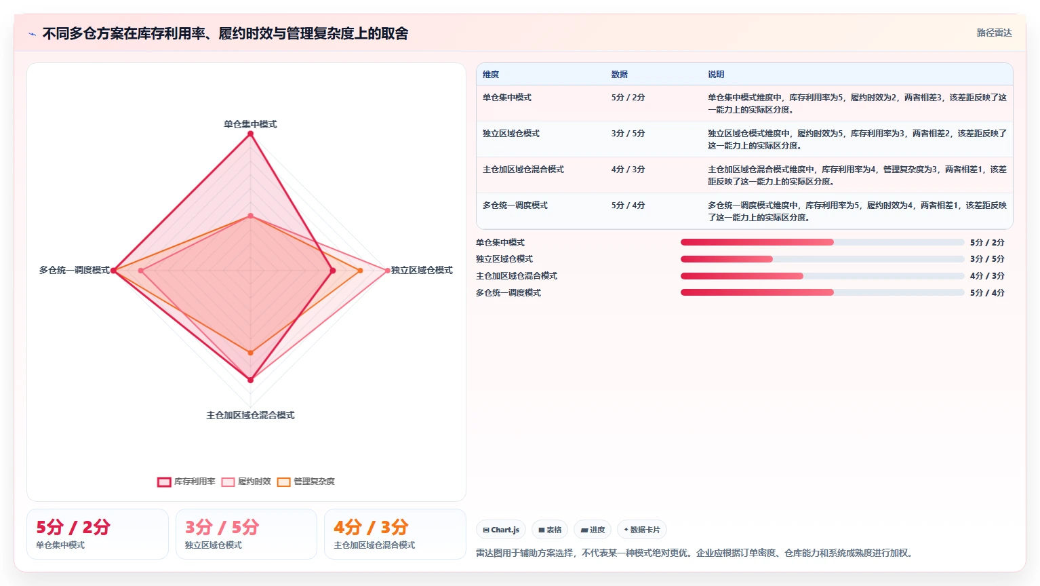Screen dimensions: 1040x586
Task: Click the 5分 / 2分 label beside the progress bars
Action: pos(987,242)
